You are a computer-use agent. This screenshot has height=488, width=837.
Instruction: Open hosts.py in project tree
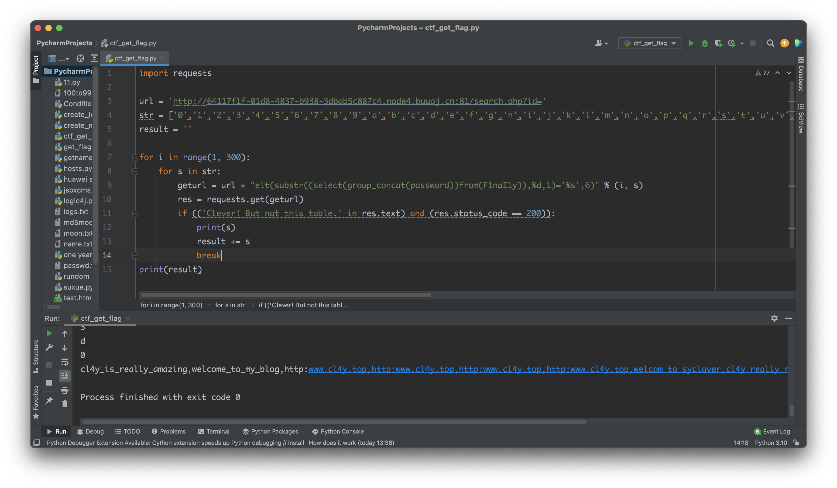(77, 169)
